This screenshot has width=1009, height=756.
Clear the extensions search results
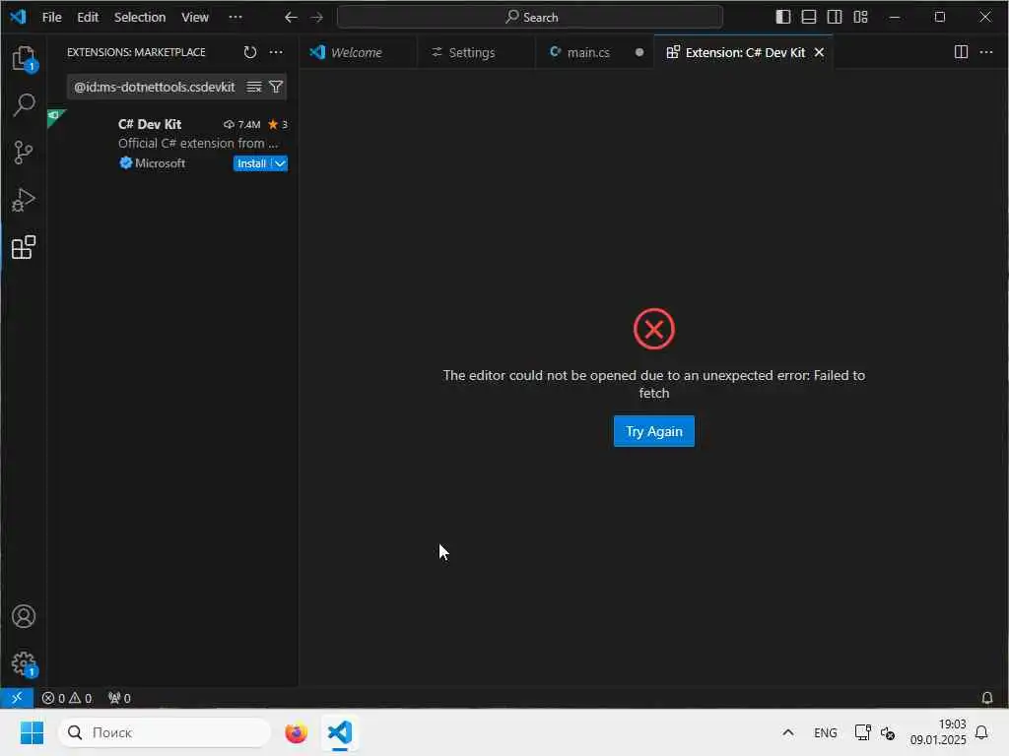point(254,87)
